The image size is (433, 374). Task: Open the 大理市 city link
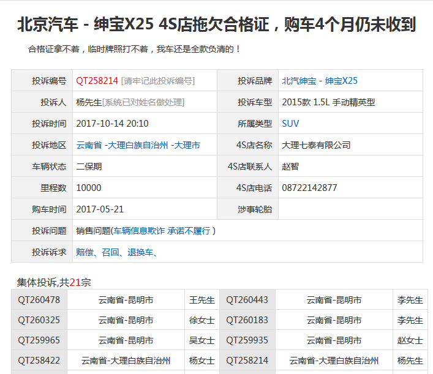[187, 145]
